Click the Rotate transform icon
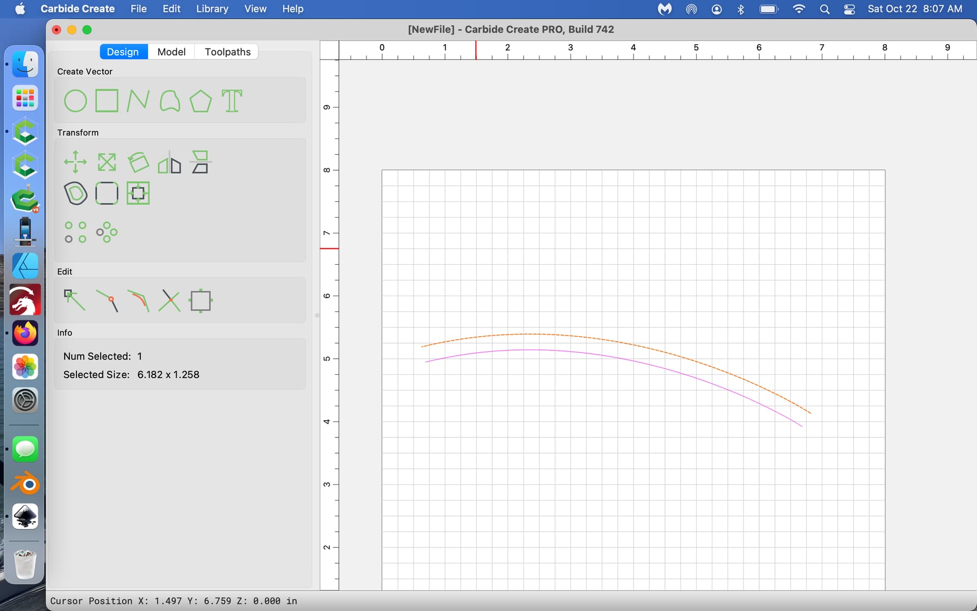 pyautogui.click(x=138, y=162)
